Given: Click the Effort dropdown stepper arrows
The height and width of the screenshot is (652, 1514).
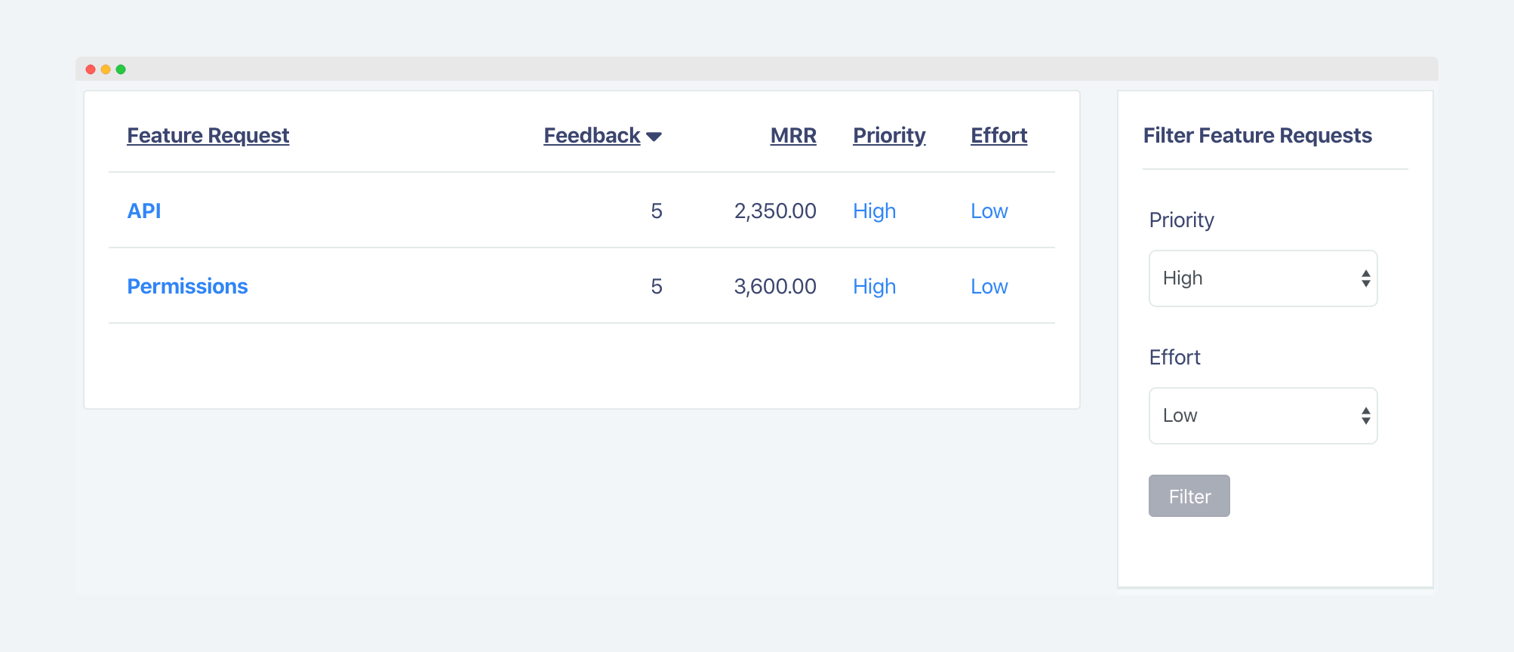Looking at the screenshot, I should (x=1365, y=416).
